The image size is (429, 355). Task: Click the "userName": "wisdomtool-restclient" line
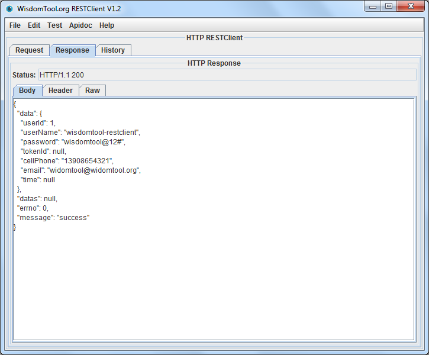pyautogui.click(x=80, y=133)
